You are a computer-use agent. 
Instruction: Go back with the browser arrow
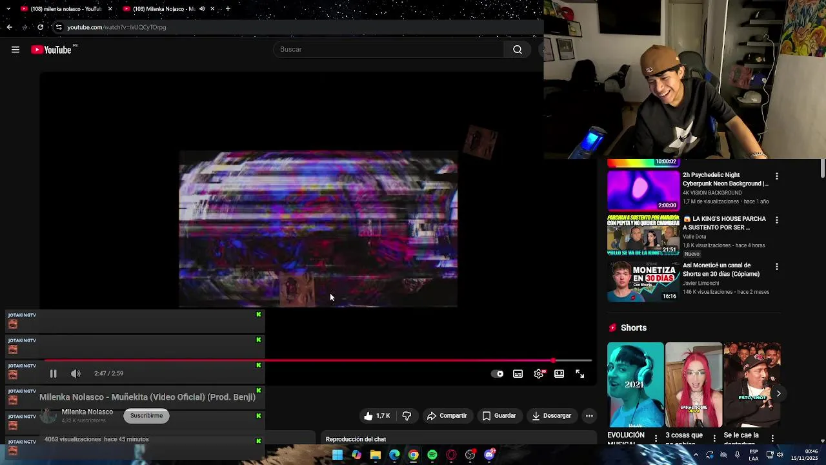(x=9, y=27)
